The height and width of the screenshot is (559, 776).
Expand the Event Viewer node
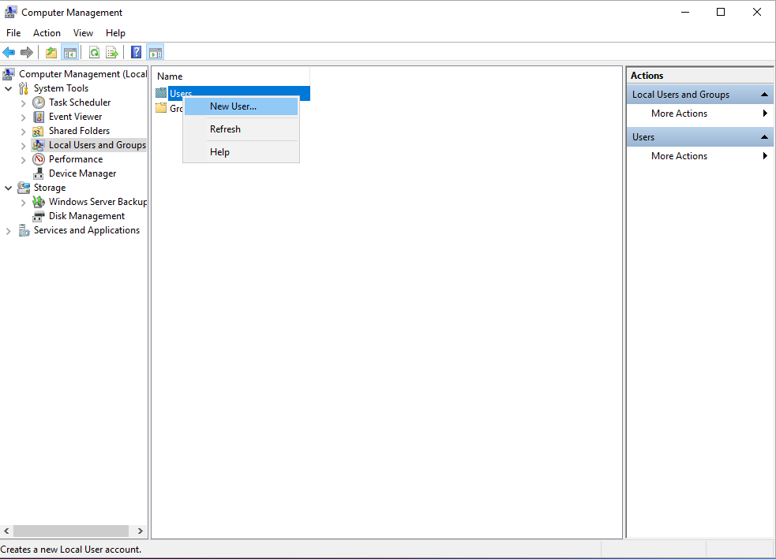pos(23,117)
